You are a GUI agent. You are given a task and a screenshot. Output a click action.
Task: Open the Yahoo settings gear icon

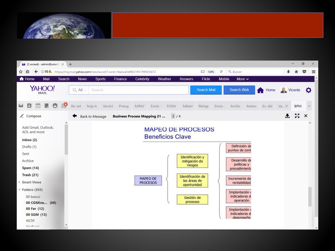(x=309, y=90)
